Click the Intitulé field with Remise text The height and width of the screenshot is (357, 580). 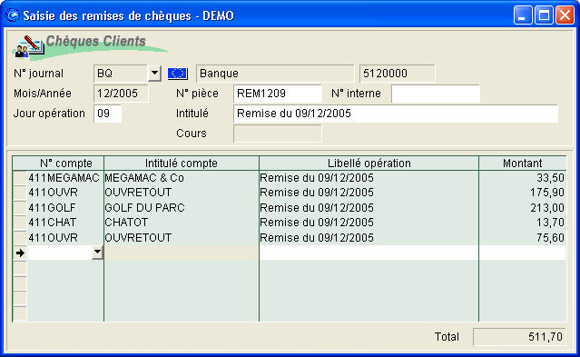pos(396,114)
